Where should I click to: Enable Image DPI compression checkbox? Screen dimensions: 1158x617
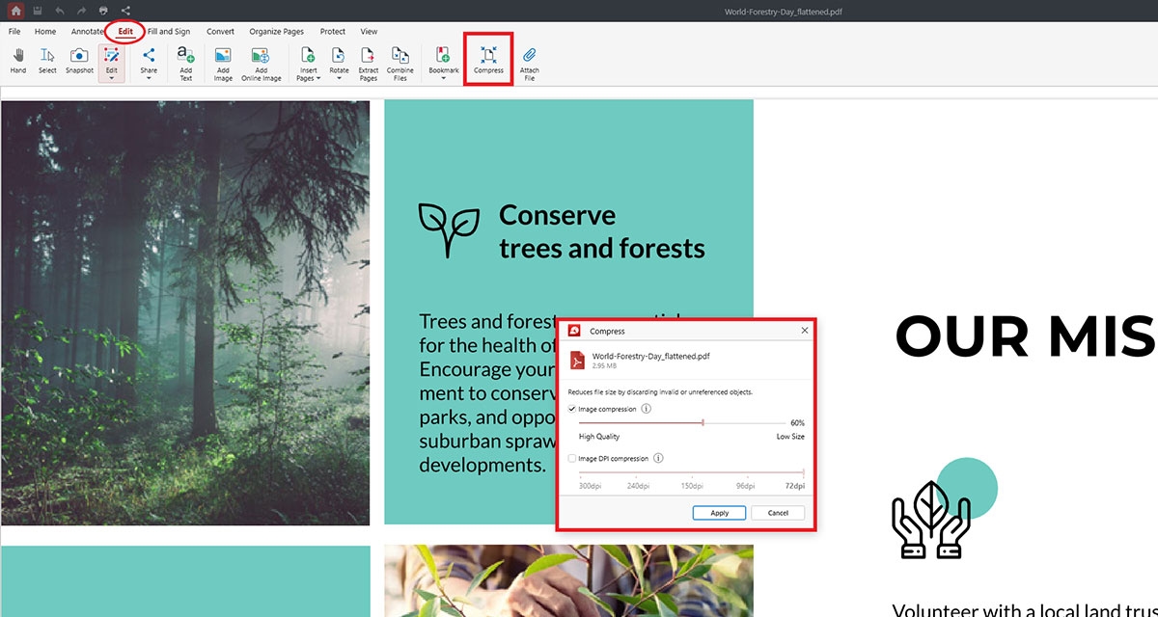tap(572, 459)
